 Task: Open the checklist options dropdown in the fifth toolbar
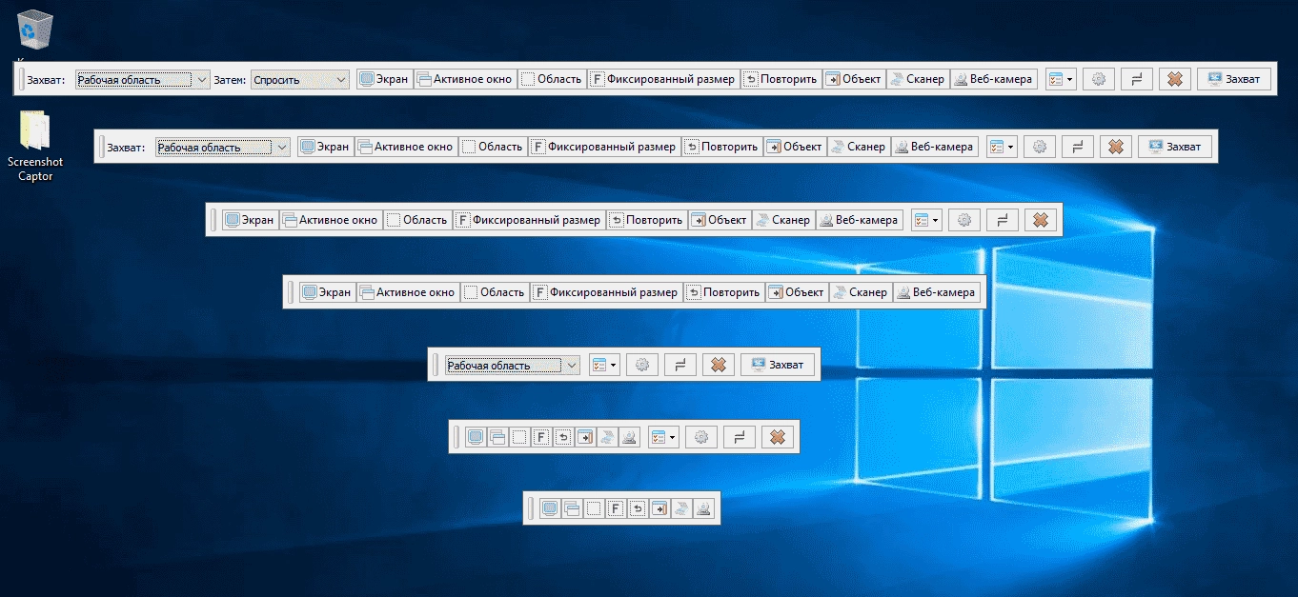[604, 365]
